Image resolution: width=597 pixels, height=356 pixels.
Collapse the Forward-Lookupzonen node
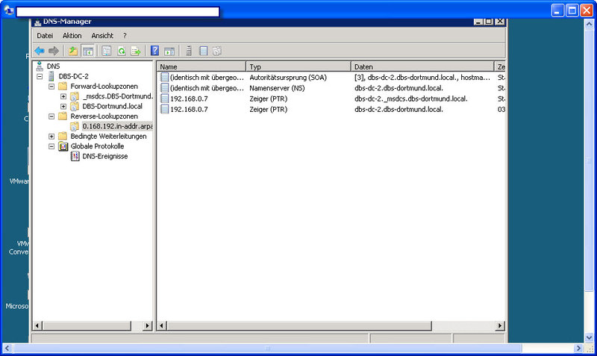(51, 87)
